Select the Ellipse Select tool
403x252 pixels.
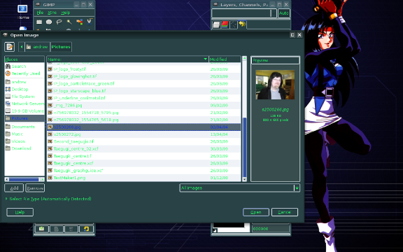(49, 22)
